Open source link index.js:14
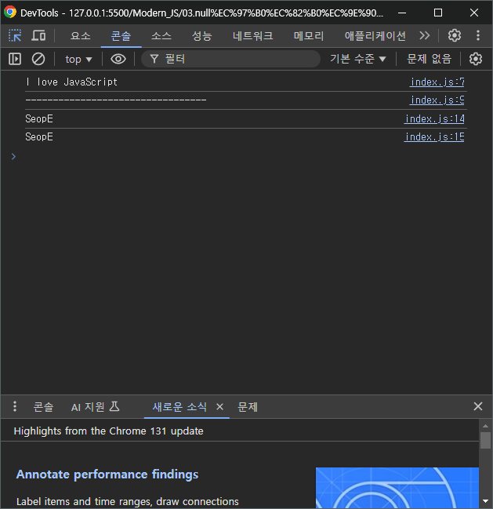This screenshot has height=509, width=493. [434, 118]
